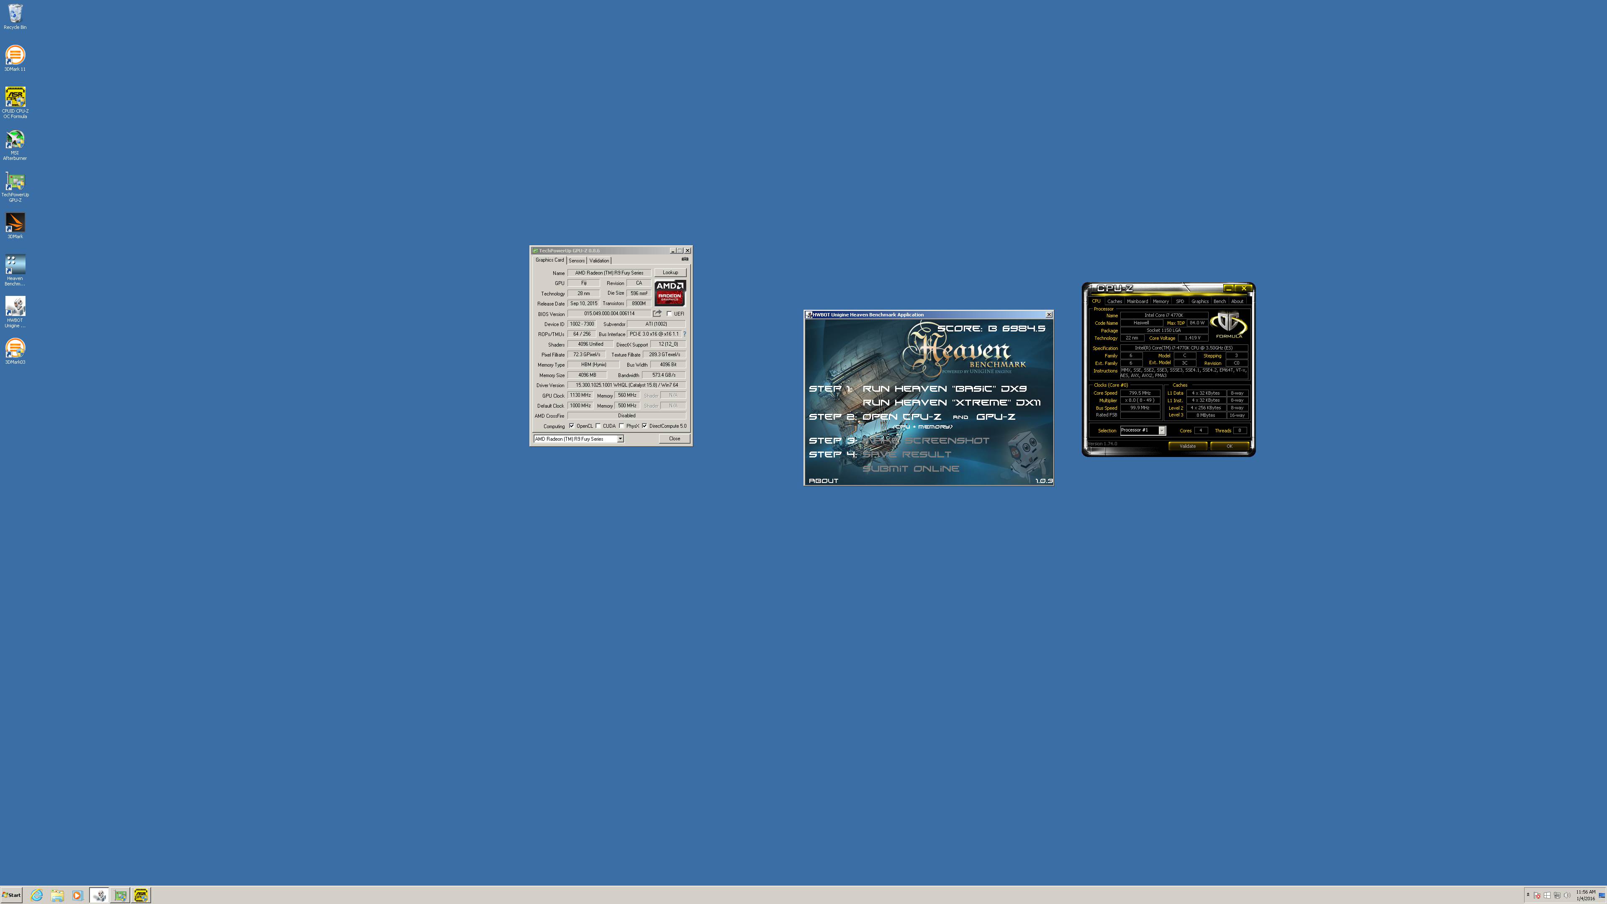
Task: Select the 3DMark03 desktop shortcut
Action: tap(15, 351)
